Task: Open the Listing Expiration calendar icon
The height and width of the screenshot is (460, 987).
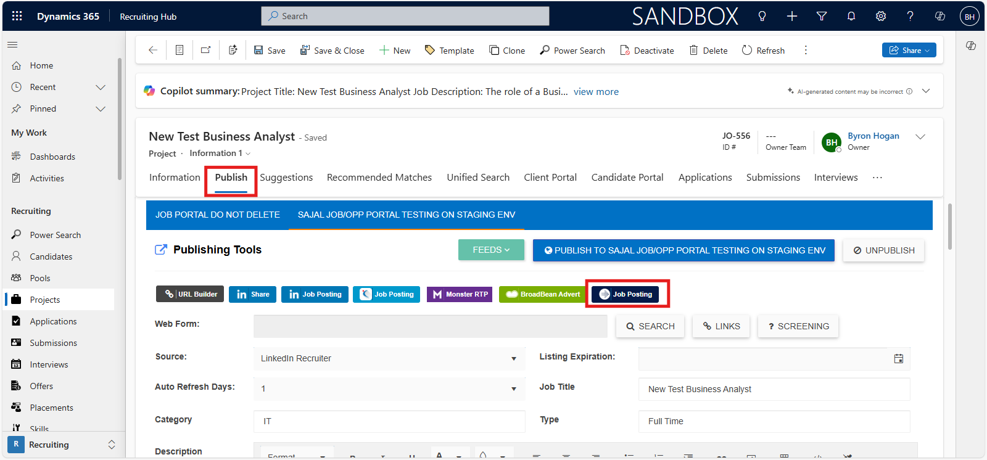Action: tap(899, 358)
